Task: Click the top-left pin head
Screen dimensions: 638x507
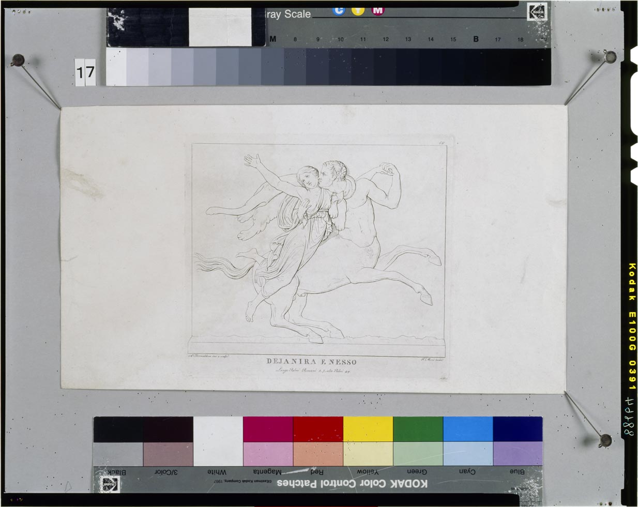Action: click(x=18, y=60)
